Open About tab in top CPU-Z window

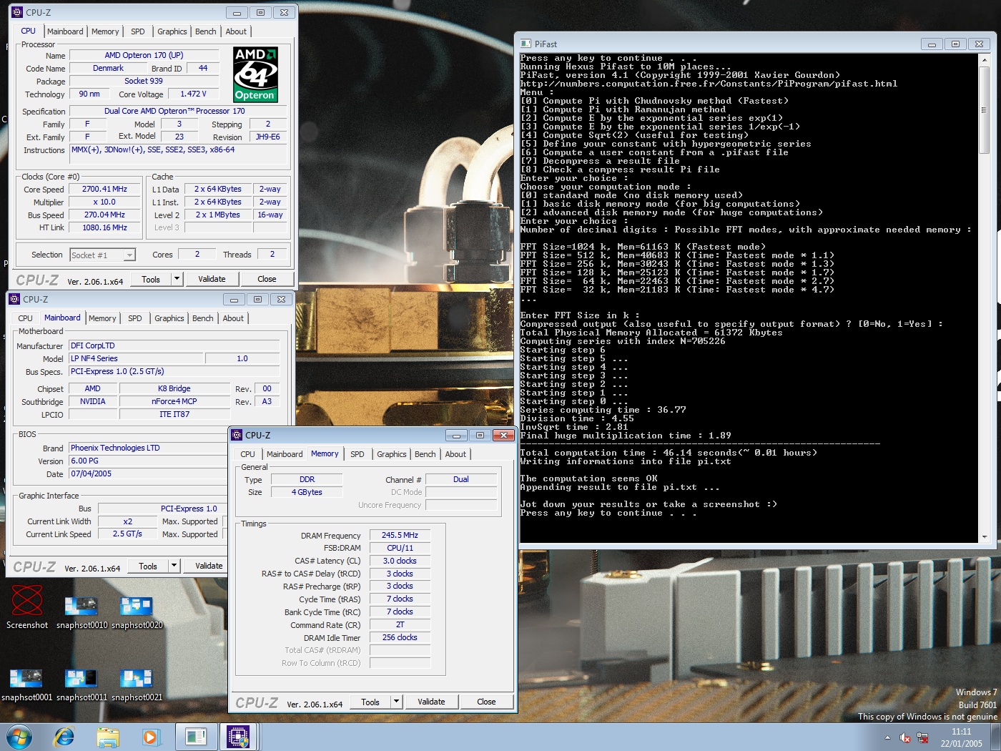point(236,31)
